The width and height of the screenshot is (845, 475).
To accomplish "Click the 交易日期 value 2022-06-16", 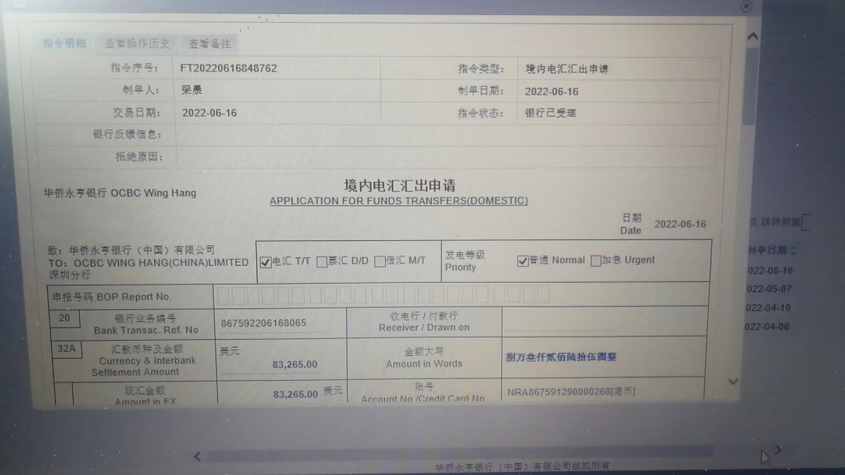I will pyautogui.click(x=209, y=113).
